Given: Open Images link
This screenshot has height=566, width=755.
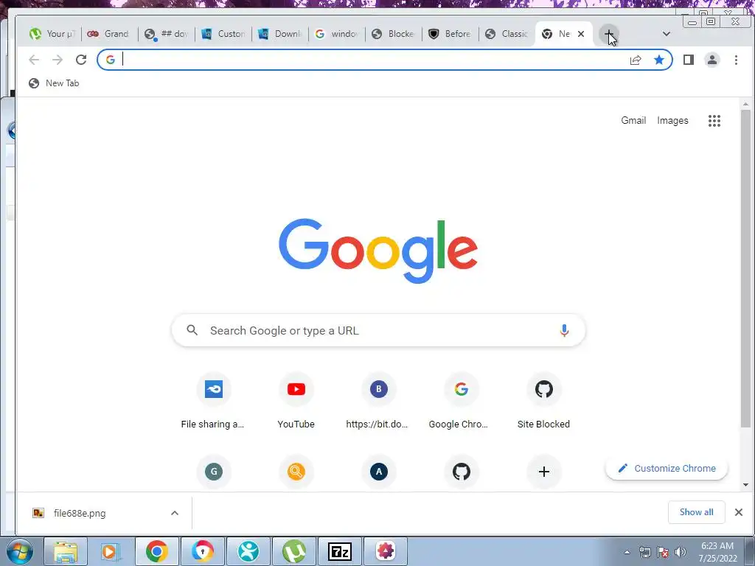Looking at the screenshot, I should coord(672,120).
